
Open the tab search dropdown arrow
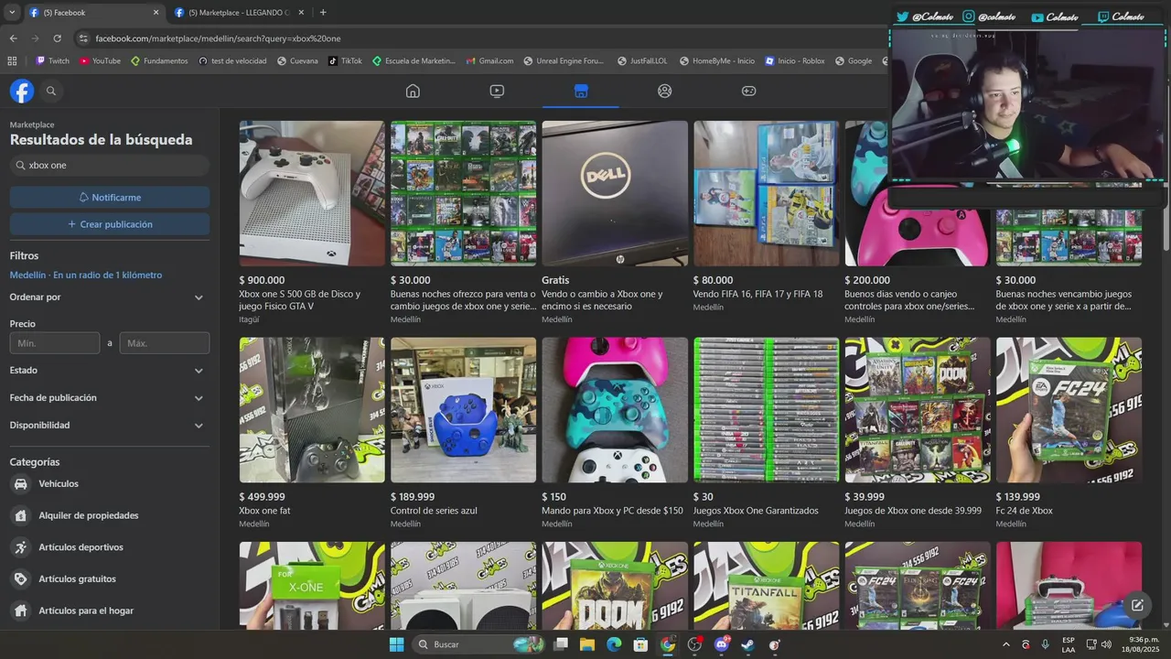coord(11,13)
